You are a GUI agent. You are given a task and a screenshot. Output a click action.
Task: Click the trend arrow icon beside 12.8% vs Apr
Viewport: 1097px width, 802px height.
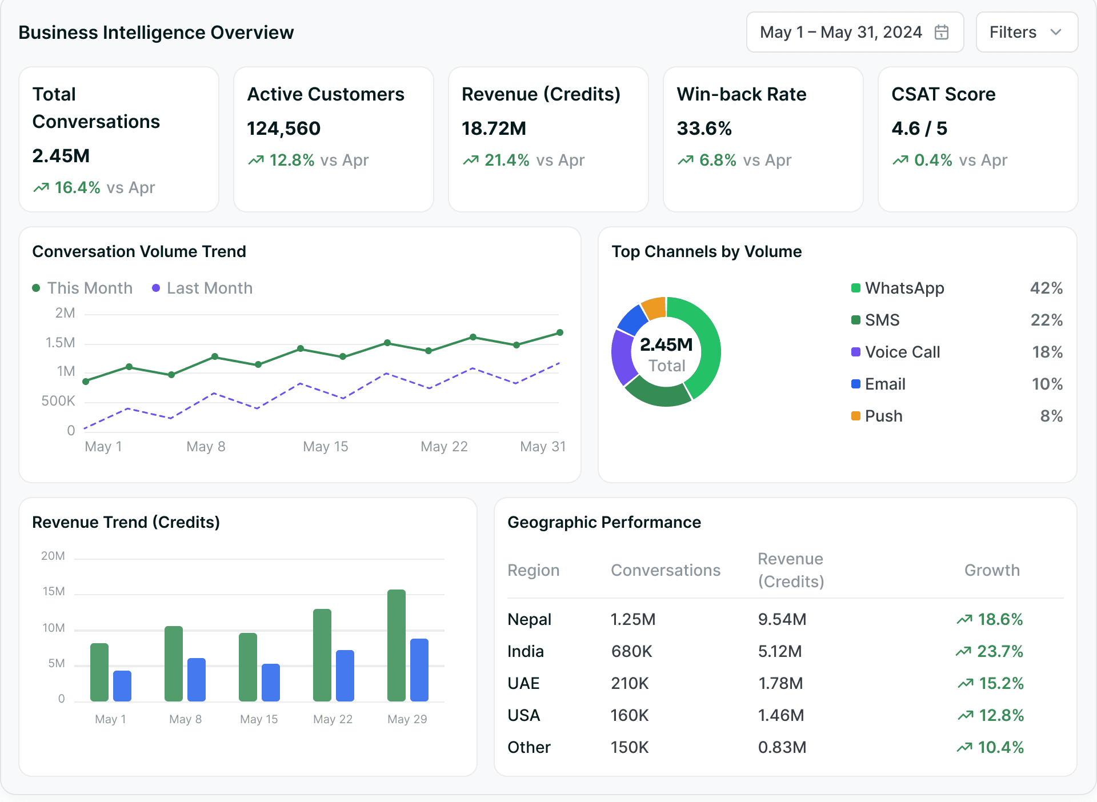[x=256, y=160]
